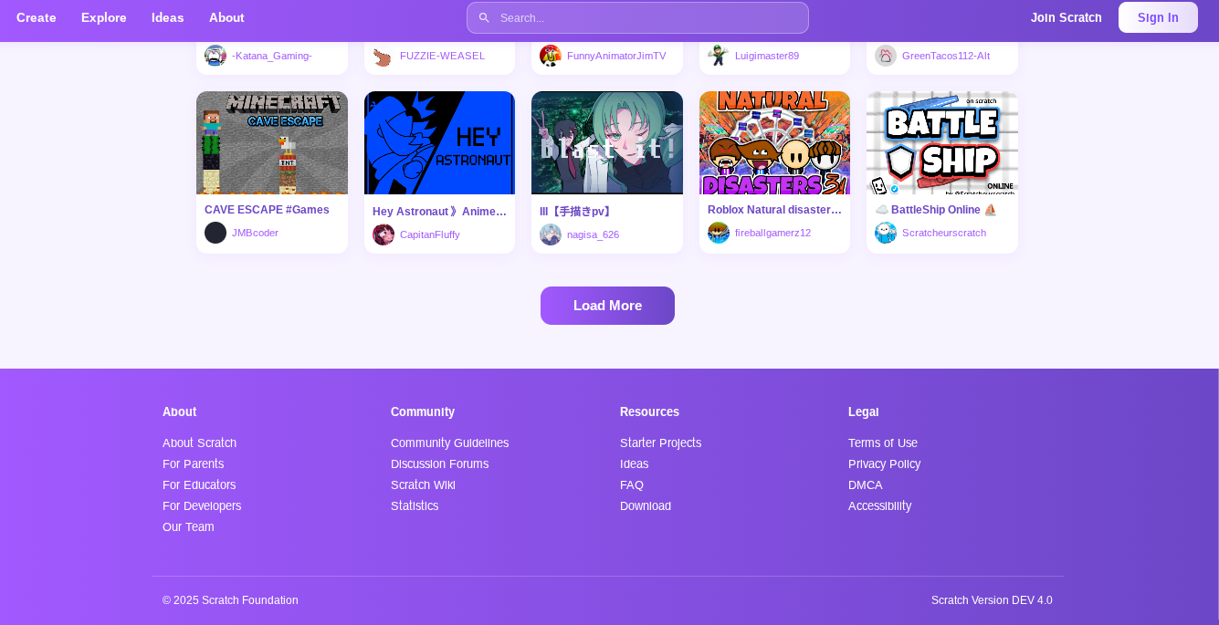Go to the Ideas nav item
The width and height of the screenshot is (1219, 625).
(168, 17)
